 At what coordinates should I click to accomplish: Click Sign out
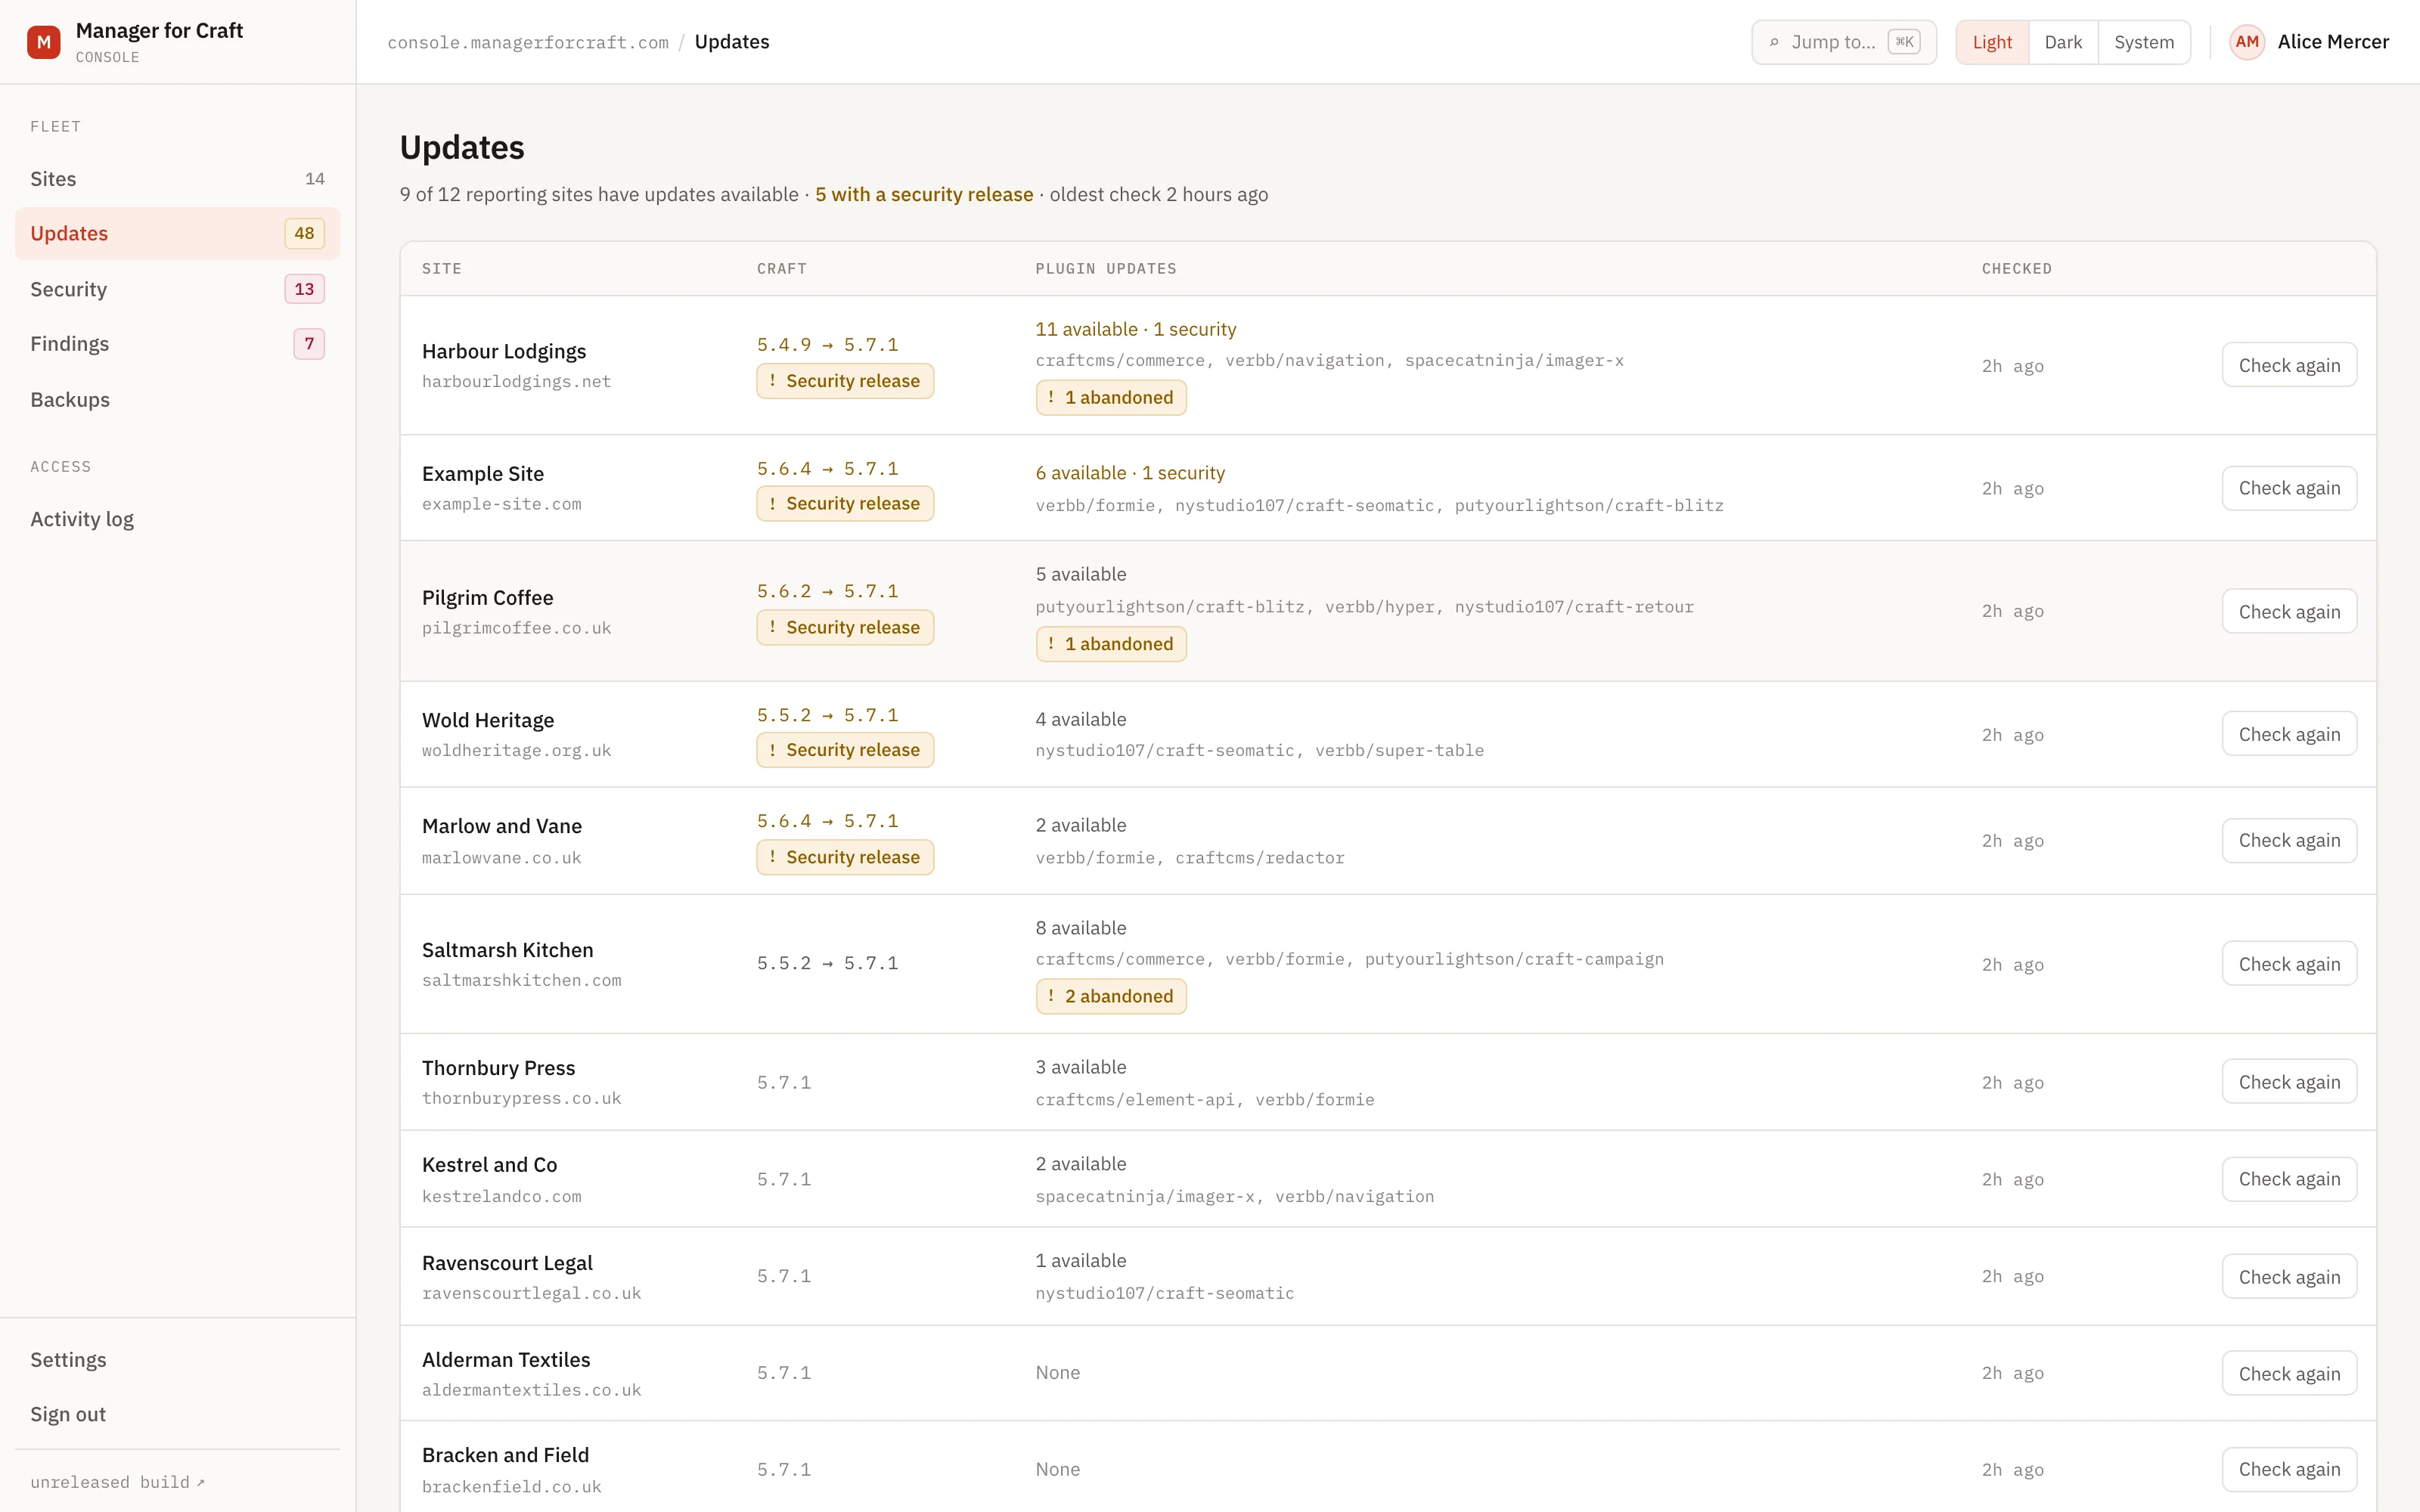click(177, 1414)
